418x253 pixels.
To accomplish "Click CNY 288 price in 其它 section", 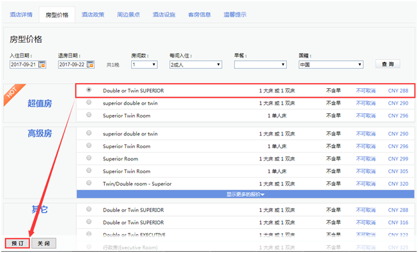I will click(398, 210).
